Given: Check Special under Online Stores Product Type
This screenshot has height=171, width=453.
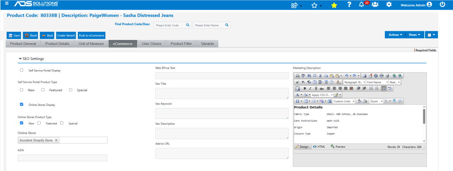Looking at the screenshot, I should pos(61,123).
